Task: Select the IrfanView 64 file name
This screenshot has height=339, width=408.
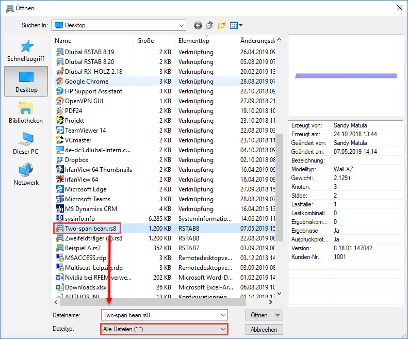Action: [x=81, y=180]
